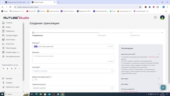Click the Название input field
This screenshot has width=170, height=96.
click(73, 46)
